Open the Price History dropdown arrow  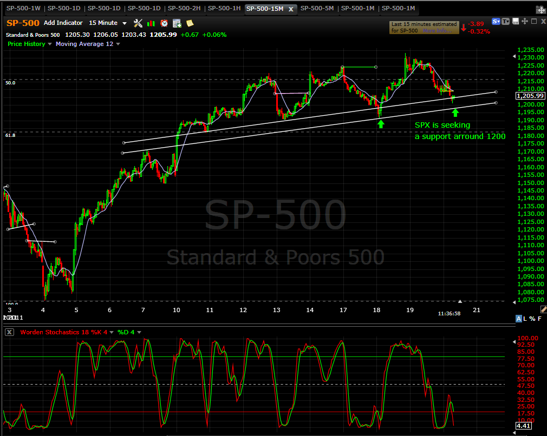point(50,44)
